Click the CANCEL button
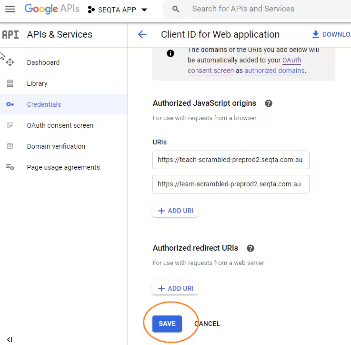This screenshot has width=351, height=345. point(207,324)
